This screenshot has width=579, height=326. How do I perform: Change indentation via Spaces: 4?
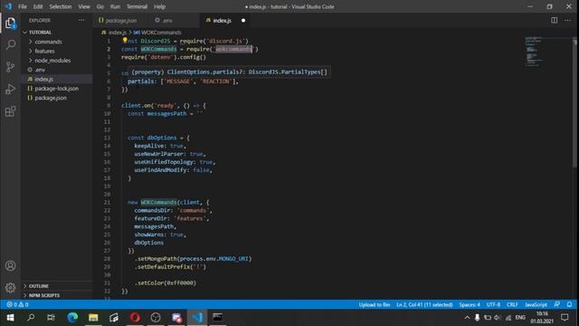coord(470,304)
